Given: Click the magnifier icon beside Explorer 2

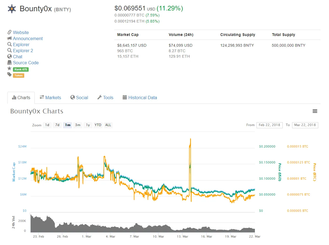Looking at the screenshot, I should [x=9, y=51].
